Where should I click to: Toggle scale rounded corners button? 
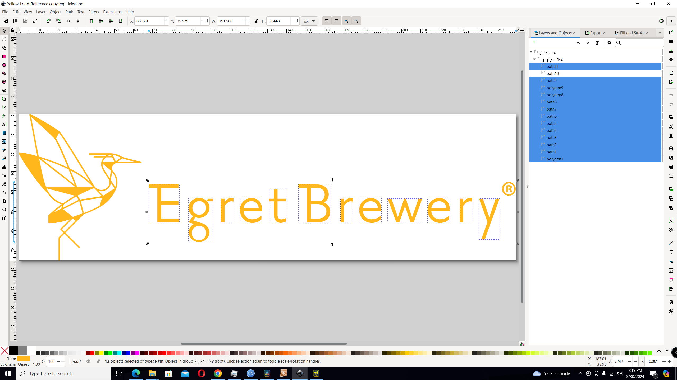coord(337,21)
